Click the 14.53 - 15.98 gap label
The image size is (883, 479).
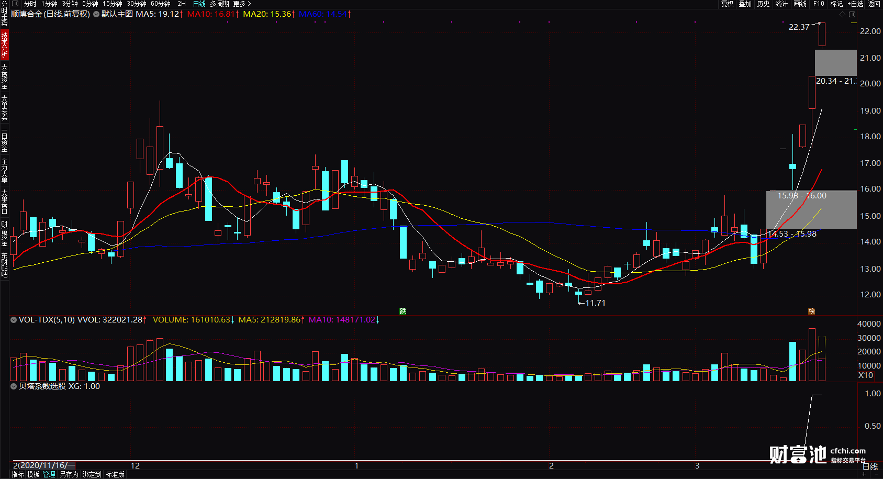(792, 234)
